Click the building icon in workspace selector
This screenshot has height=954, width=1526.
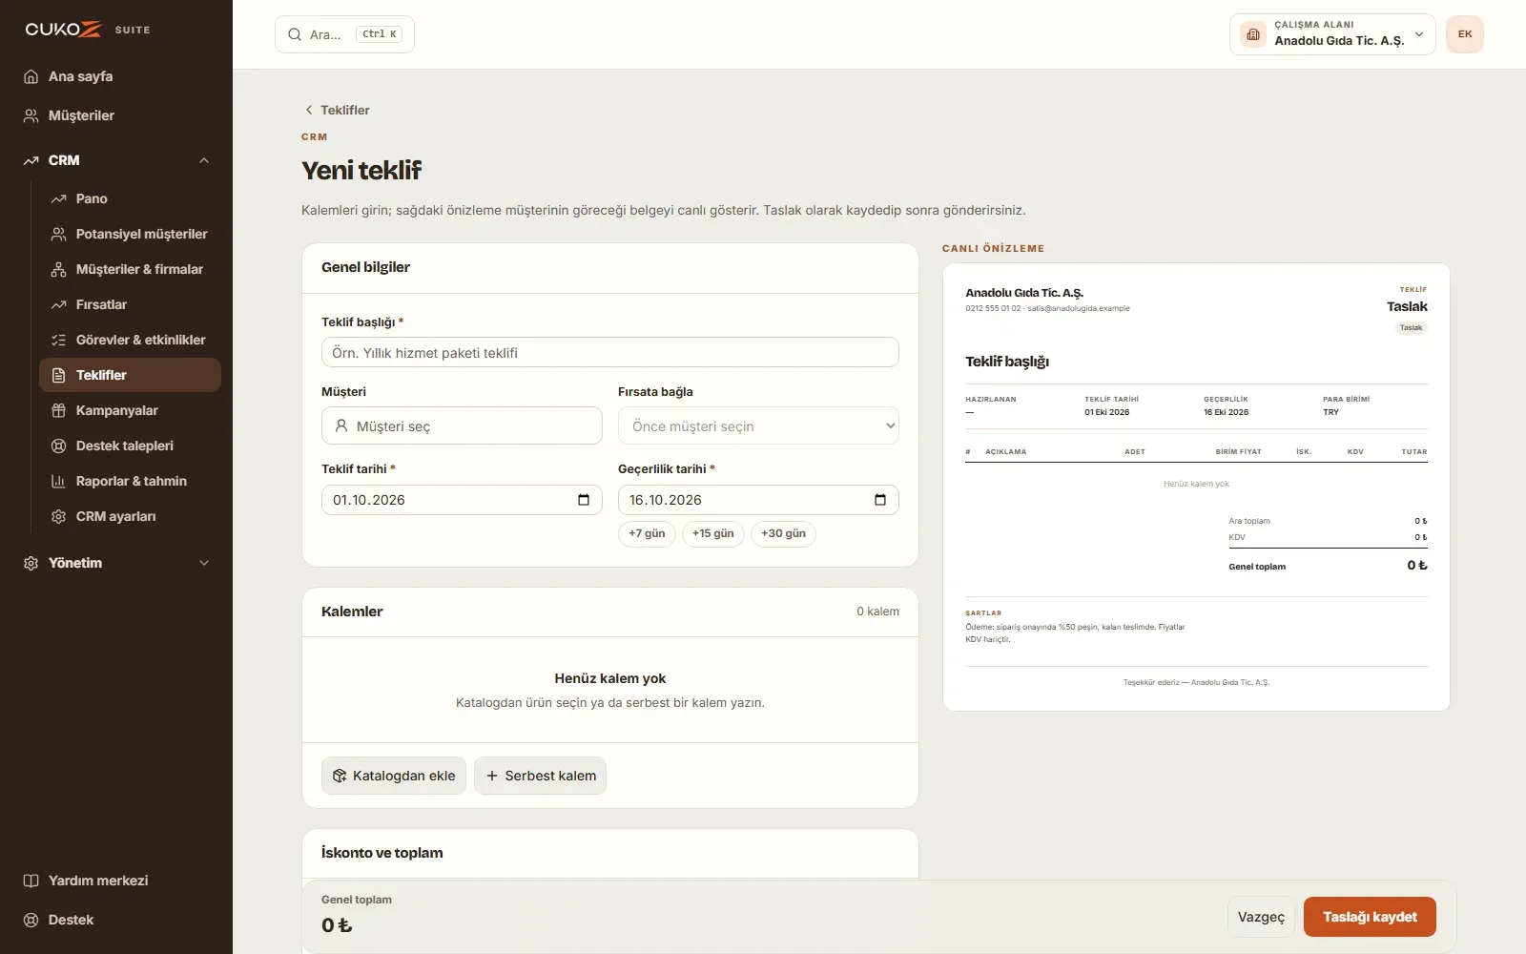point(1253,34)
